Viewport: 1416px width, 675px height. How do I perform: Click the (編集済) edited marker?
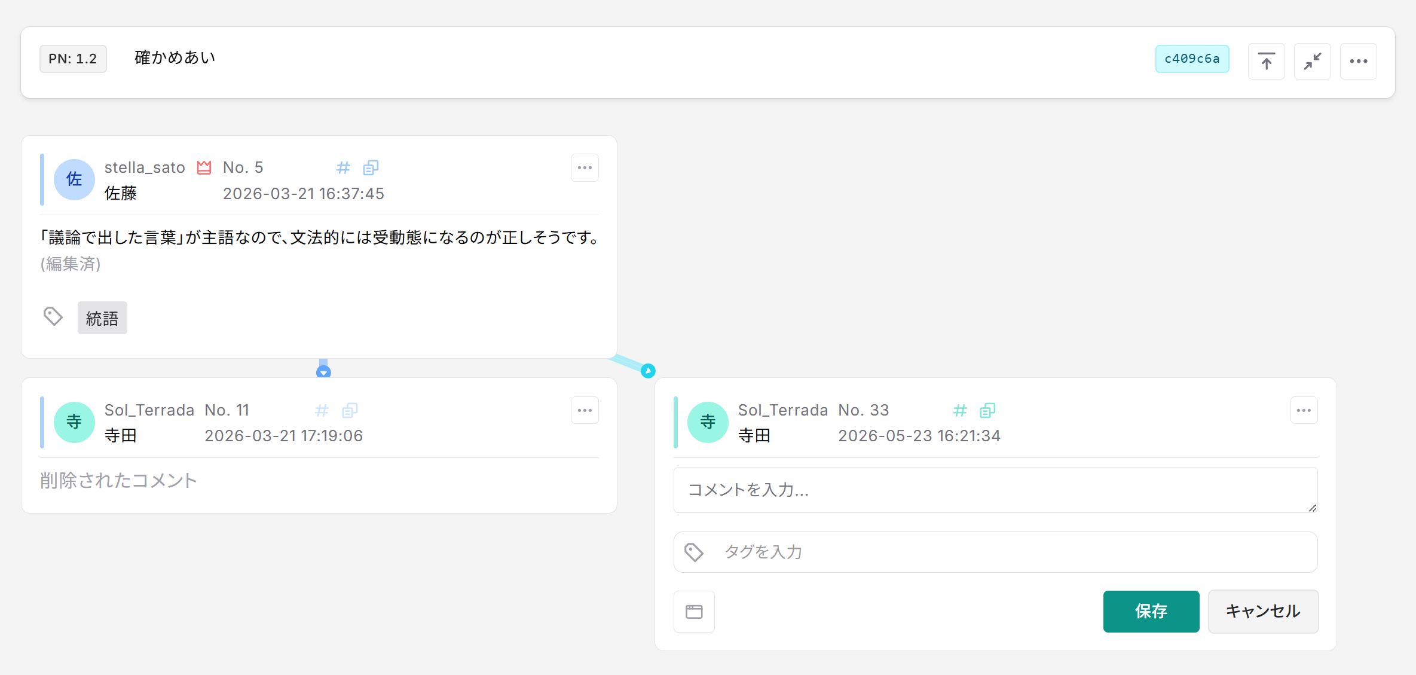click(71, 264)
